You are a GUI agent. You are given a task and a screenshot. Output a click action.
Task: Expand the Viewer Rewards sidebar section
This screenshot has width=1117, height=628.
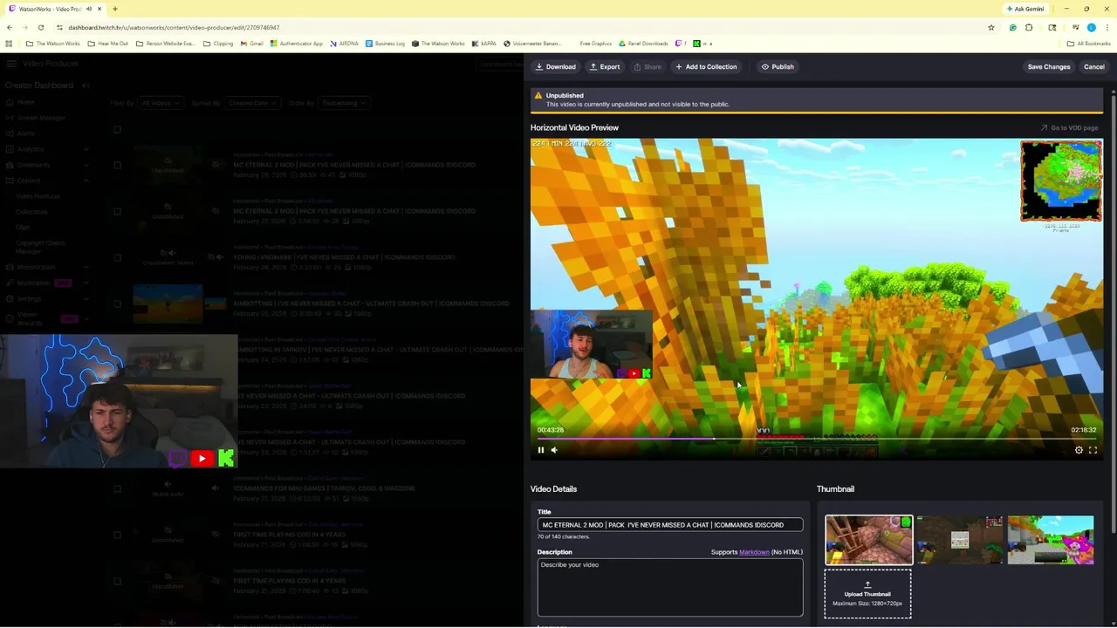point(86,318)
